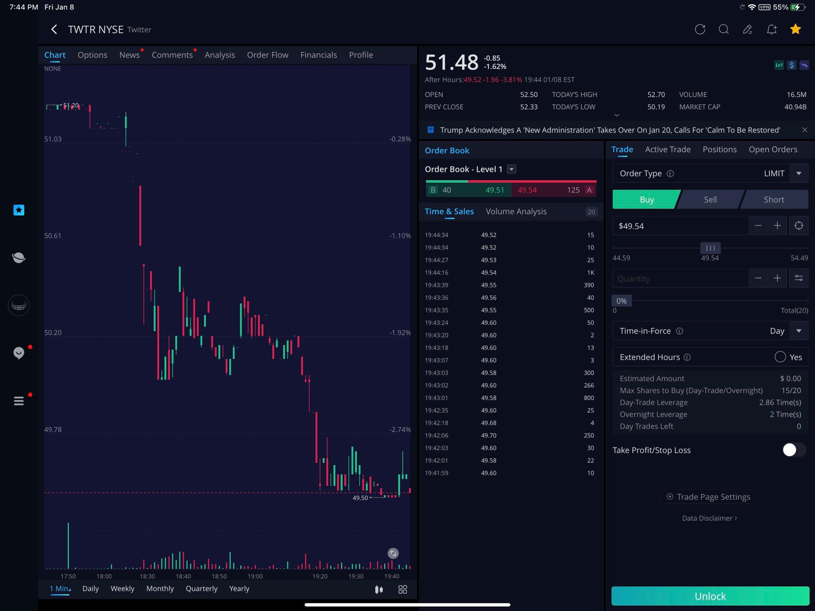
Task: Open Time-in-Force Day dropdown
Action: click(x=798, y=331)
